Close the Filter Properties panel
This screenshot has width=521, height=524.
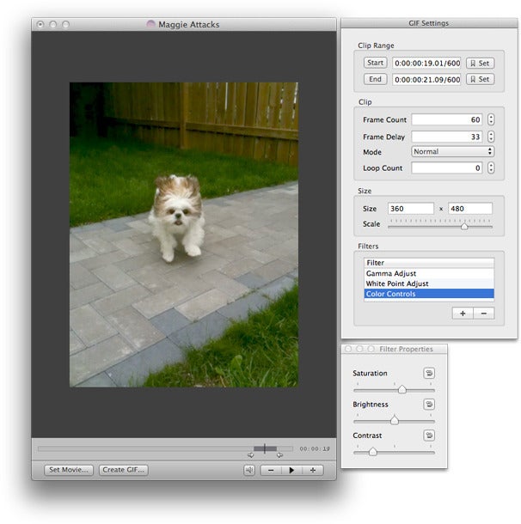pos(348,349)
